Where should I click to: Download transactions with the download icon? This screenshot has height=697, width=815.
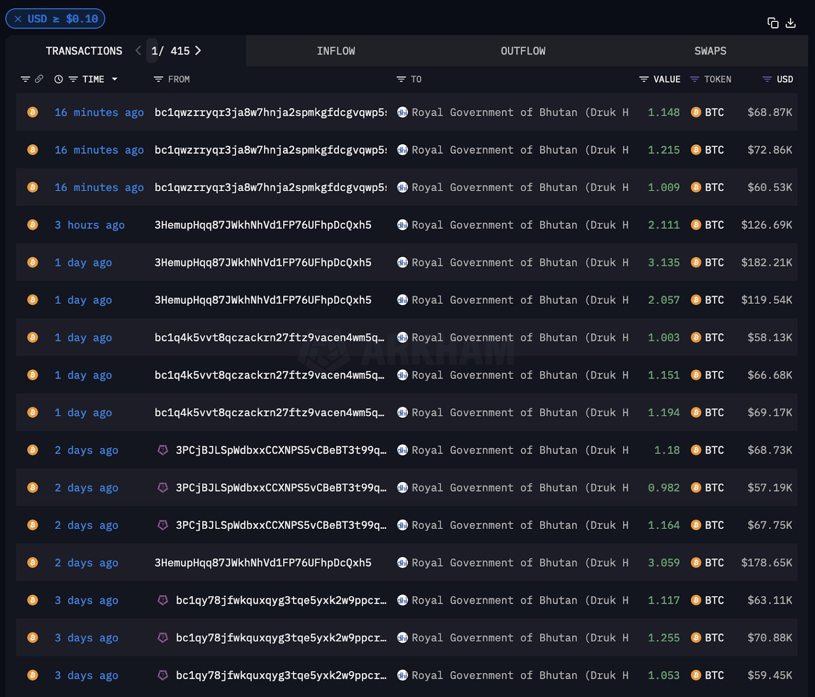(x=791, y=23)
